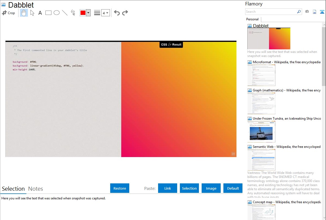Select the Crop tool
This screenshot has height=220, width=326.
[x=8, y=13]
